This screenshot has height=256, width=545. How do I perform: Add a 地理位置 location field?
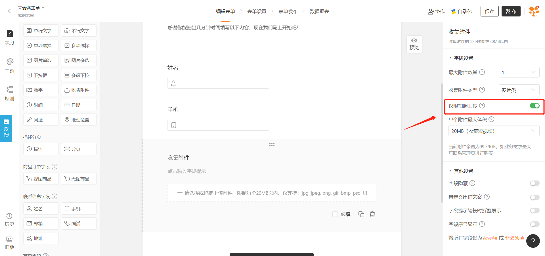coord(79,120)
